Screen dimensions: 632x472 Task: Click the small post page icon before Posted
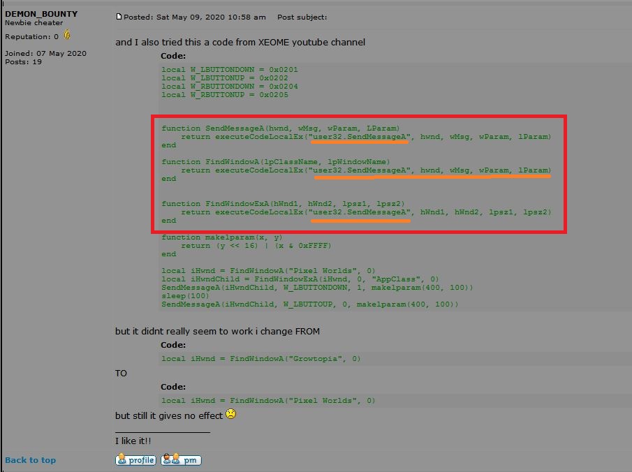coord(119,17)
